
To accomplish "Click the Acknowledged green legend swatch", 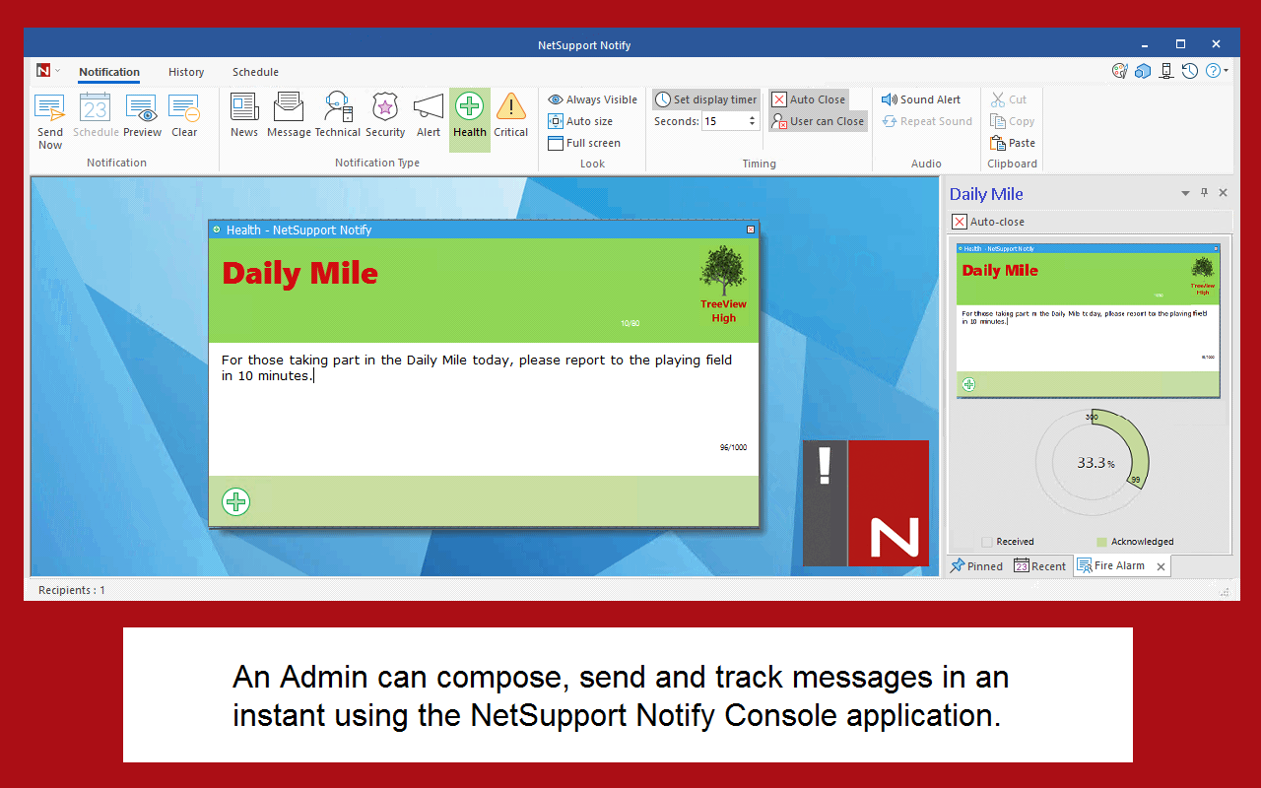I will [1101, 542].
